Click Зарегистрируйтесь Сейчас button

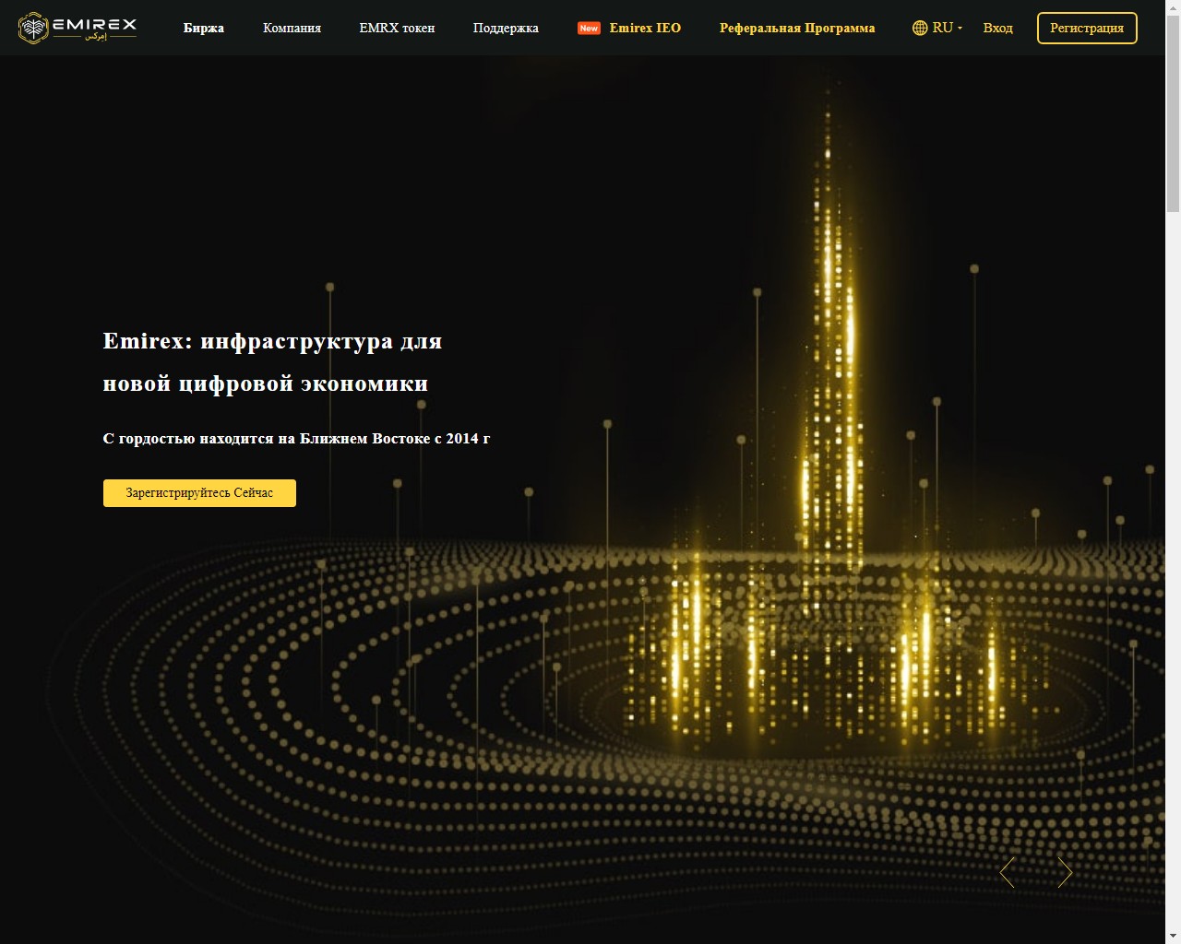(199, 493)
